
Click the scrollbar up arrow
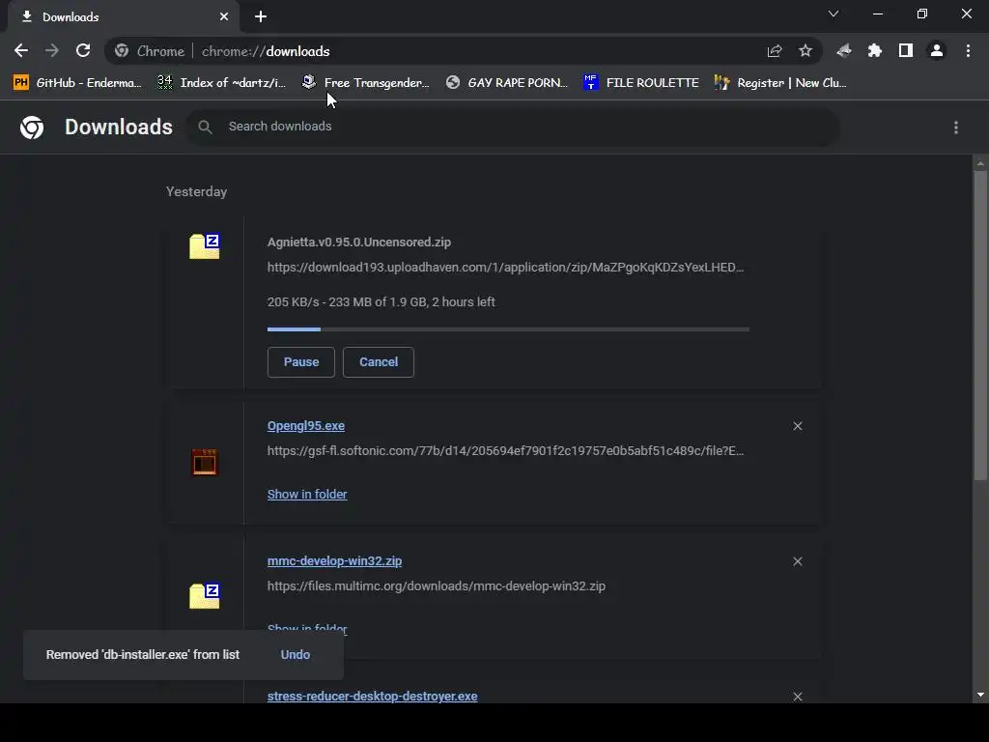(x=980, y=163)
